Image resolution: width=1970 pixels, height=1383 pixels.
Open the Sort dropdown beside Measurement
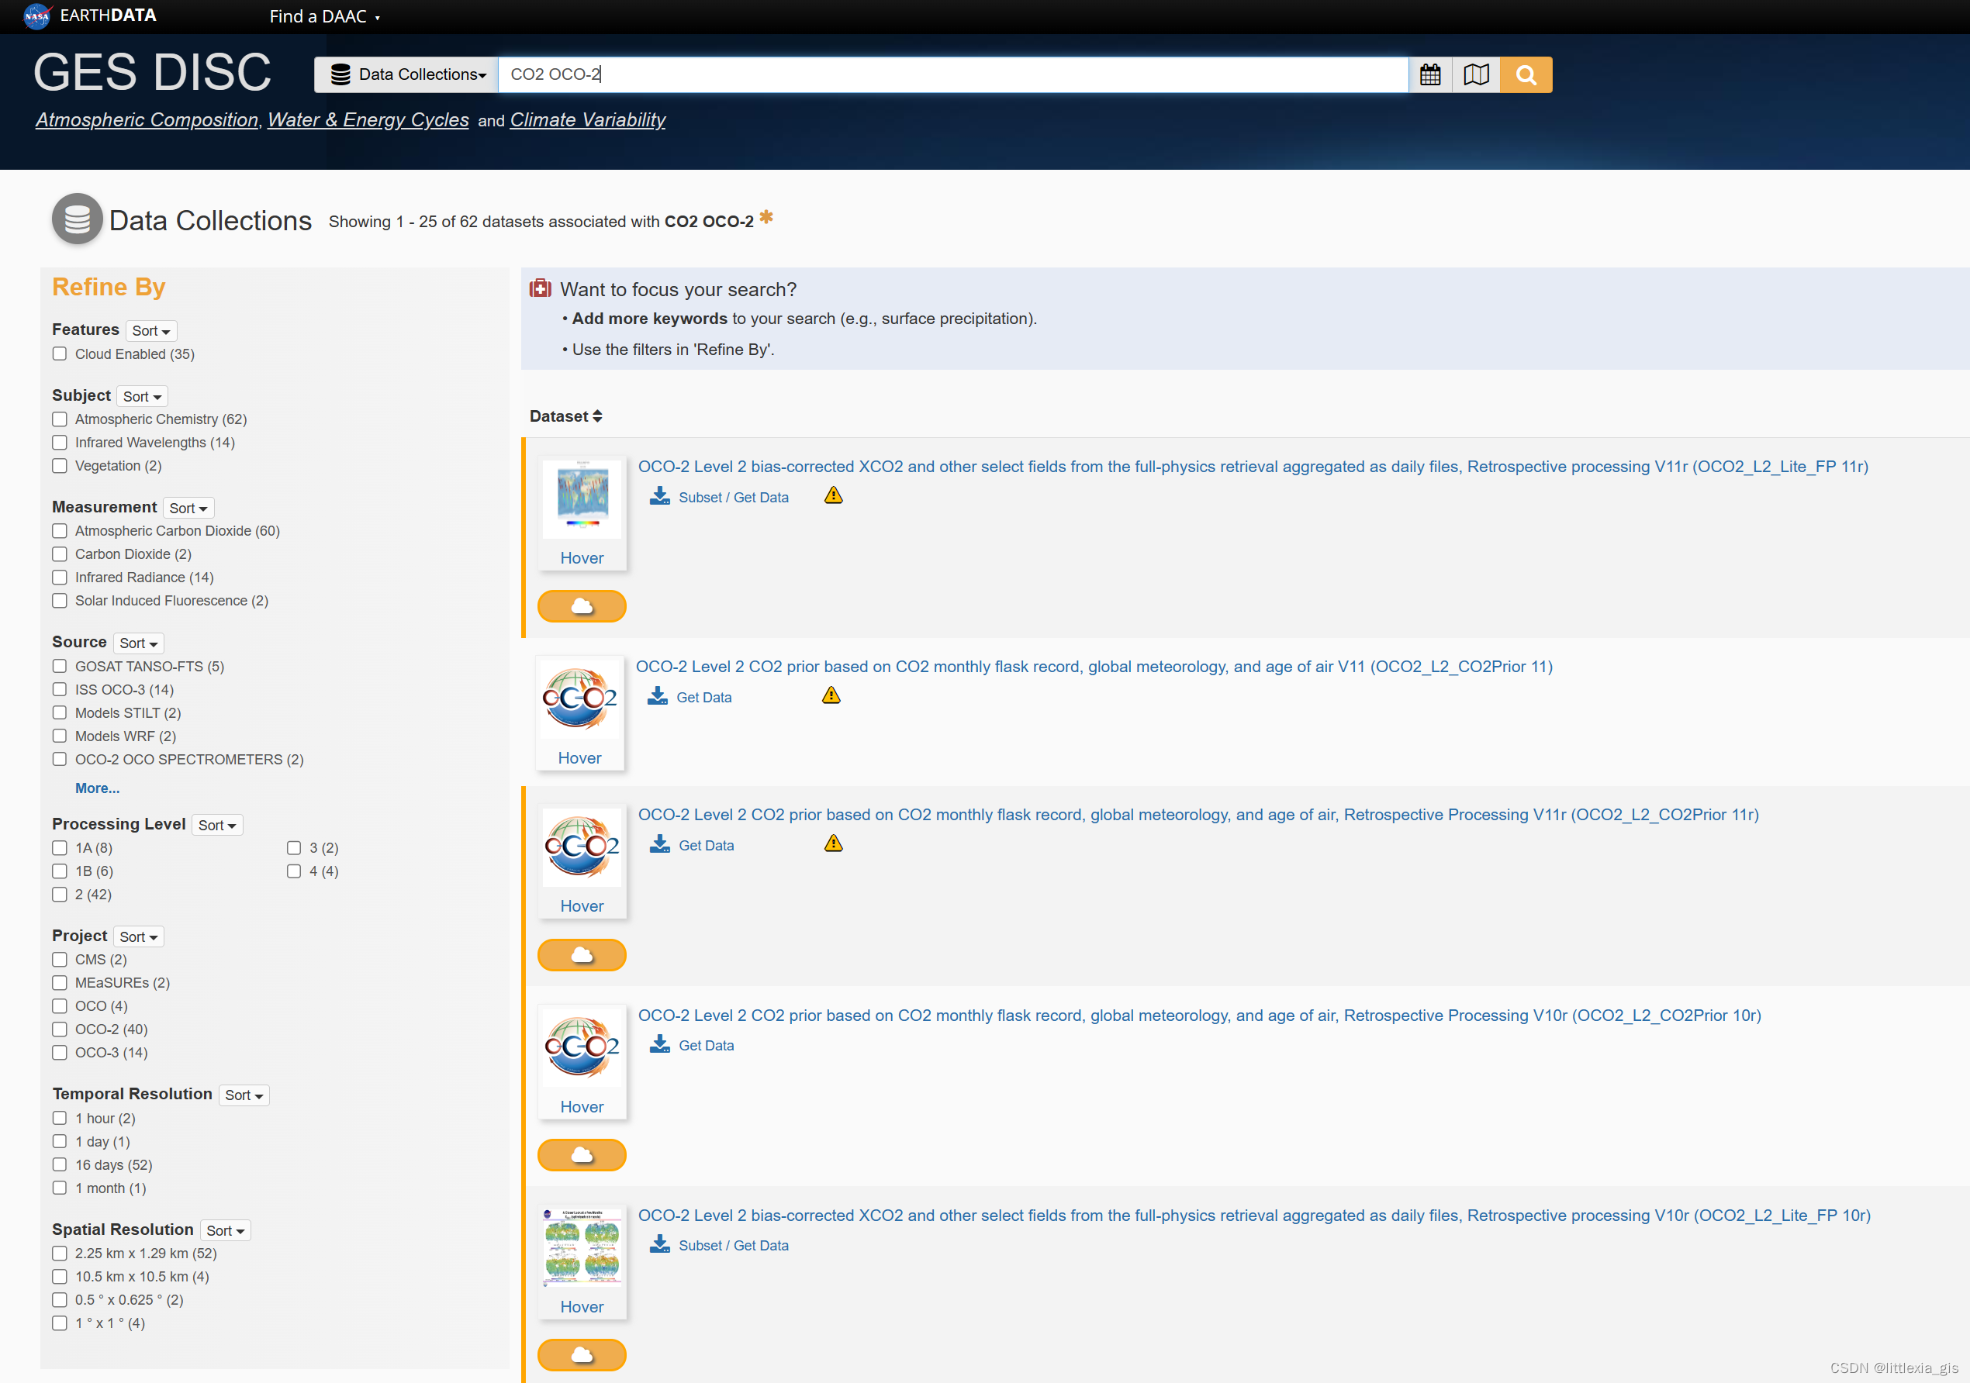click(x=188, y=508)
